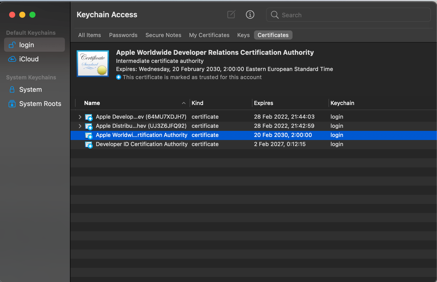437x282 pixels.
Task: Open the My Certificates tab
Action: pyautogui.click(x=209, y=35)
